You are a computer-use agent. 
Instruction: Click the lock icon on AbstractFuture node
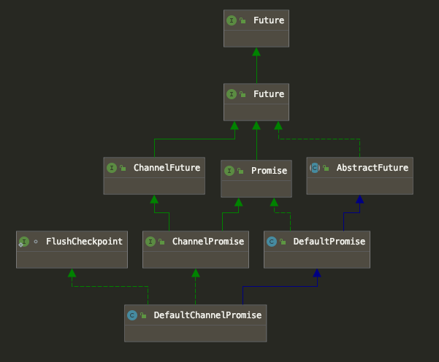click(326, 168)
